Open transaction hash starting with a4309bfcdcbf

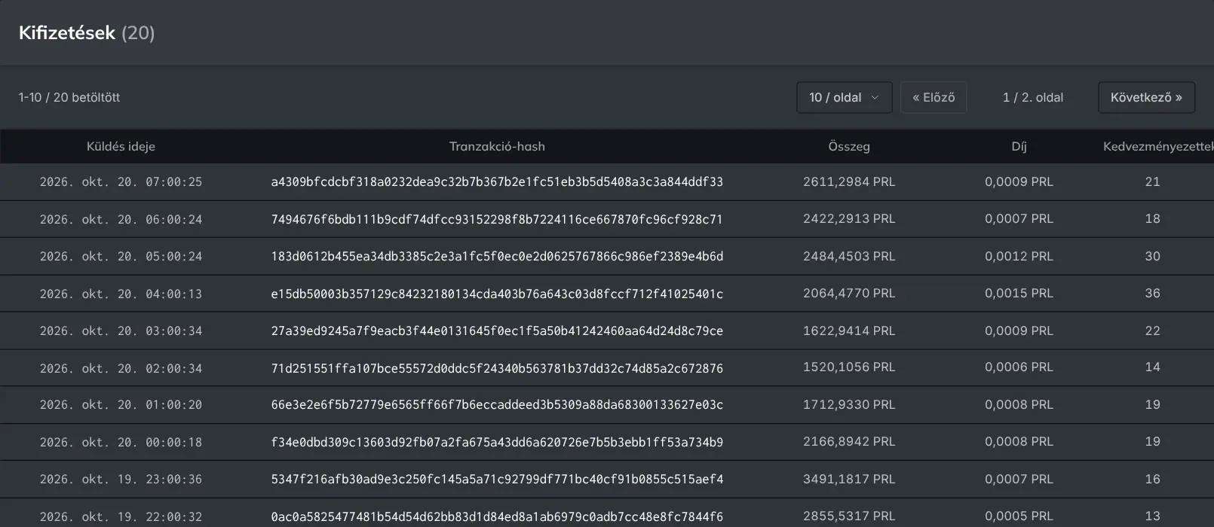coord(497,182)
